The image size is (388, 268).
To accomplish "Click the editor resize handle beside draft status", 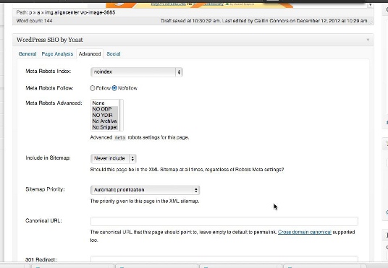I will coord(371,22).
